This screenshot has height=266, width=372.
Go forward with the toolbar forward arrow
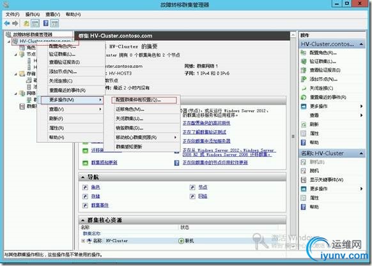coord(15,23)
